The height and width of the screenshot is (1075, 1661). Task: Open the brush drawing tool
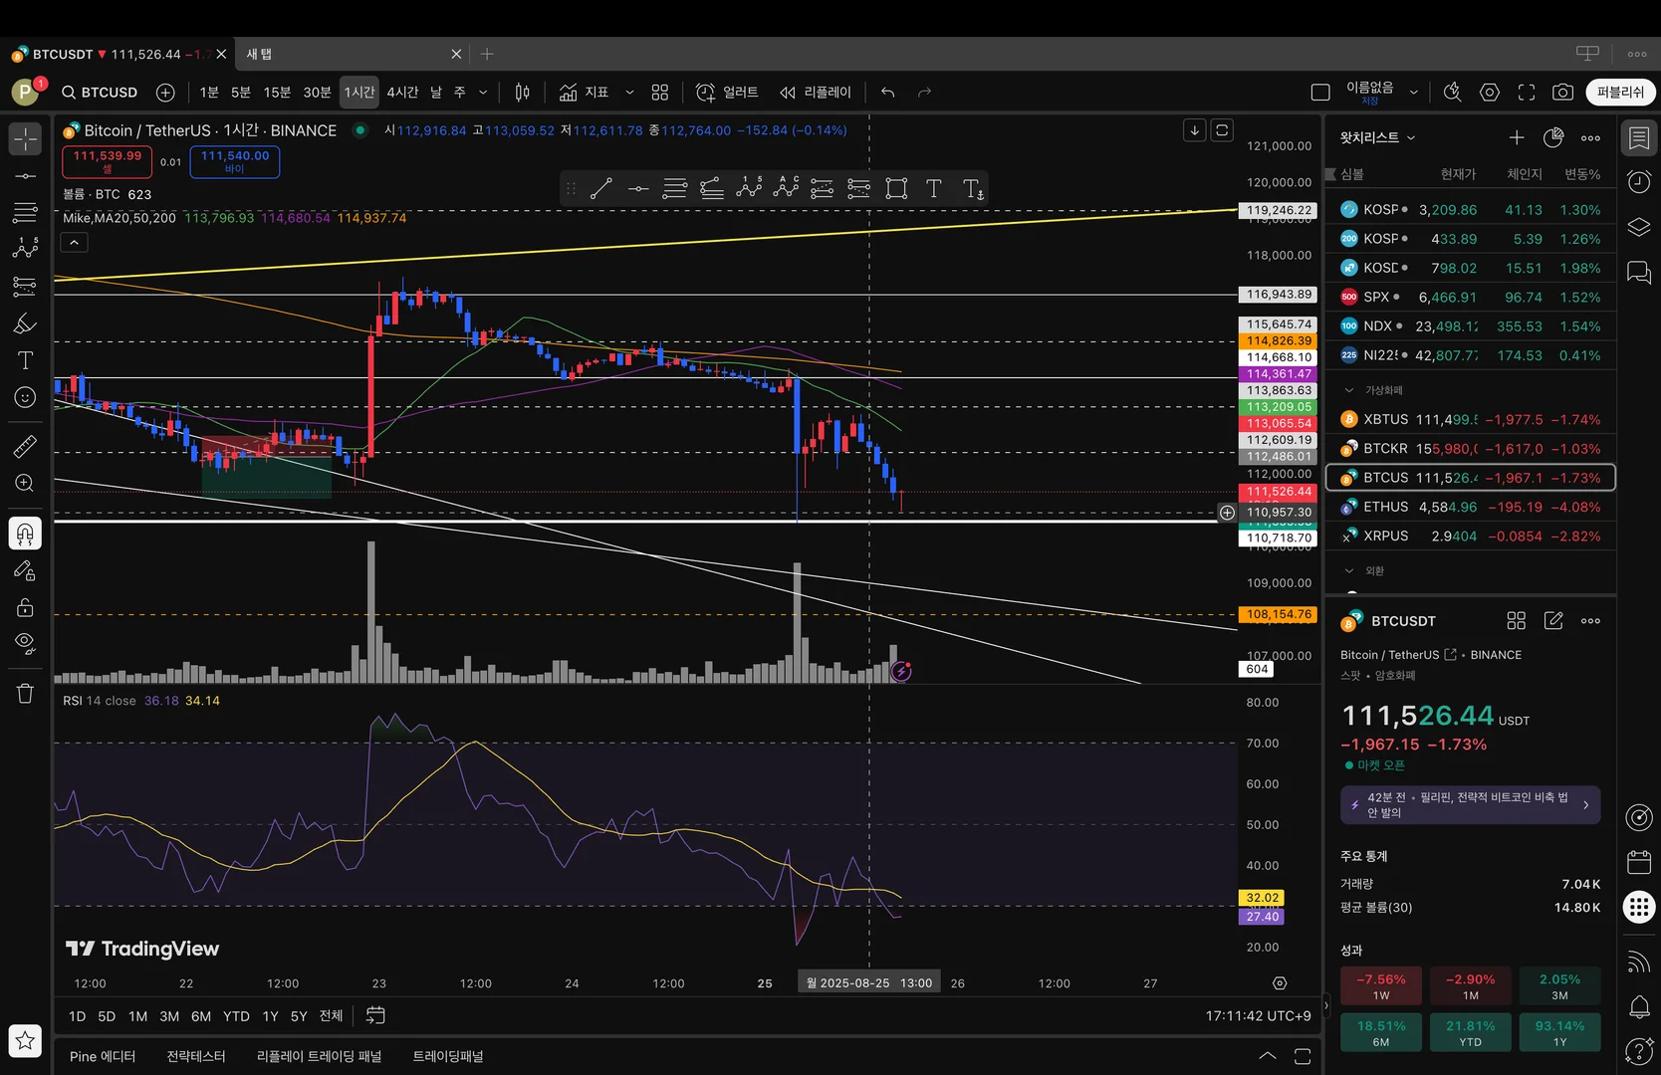[25, 323]
